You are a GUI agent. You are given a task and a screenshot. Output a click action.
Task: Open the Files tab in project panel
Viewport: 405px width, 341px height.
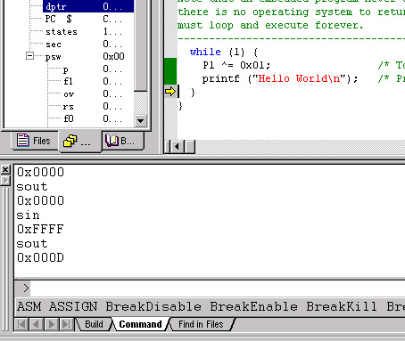click(35, 141)
